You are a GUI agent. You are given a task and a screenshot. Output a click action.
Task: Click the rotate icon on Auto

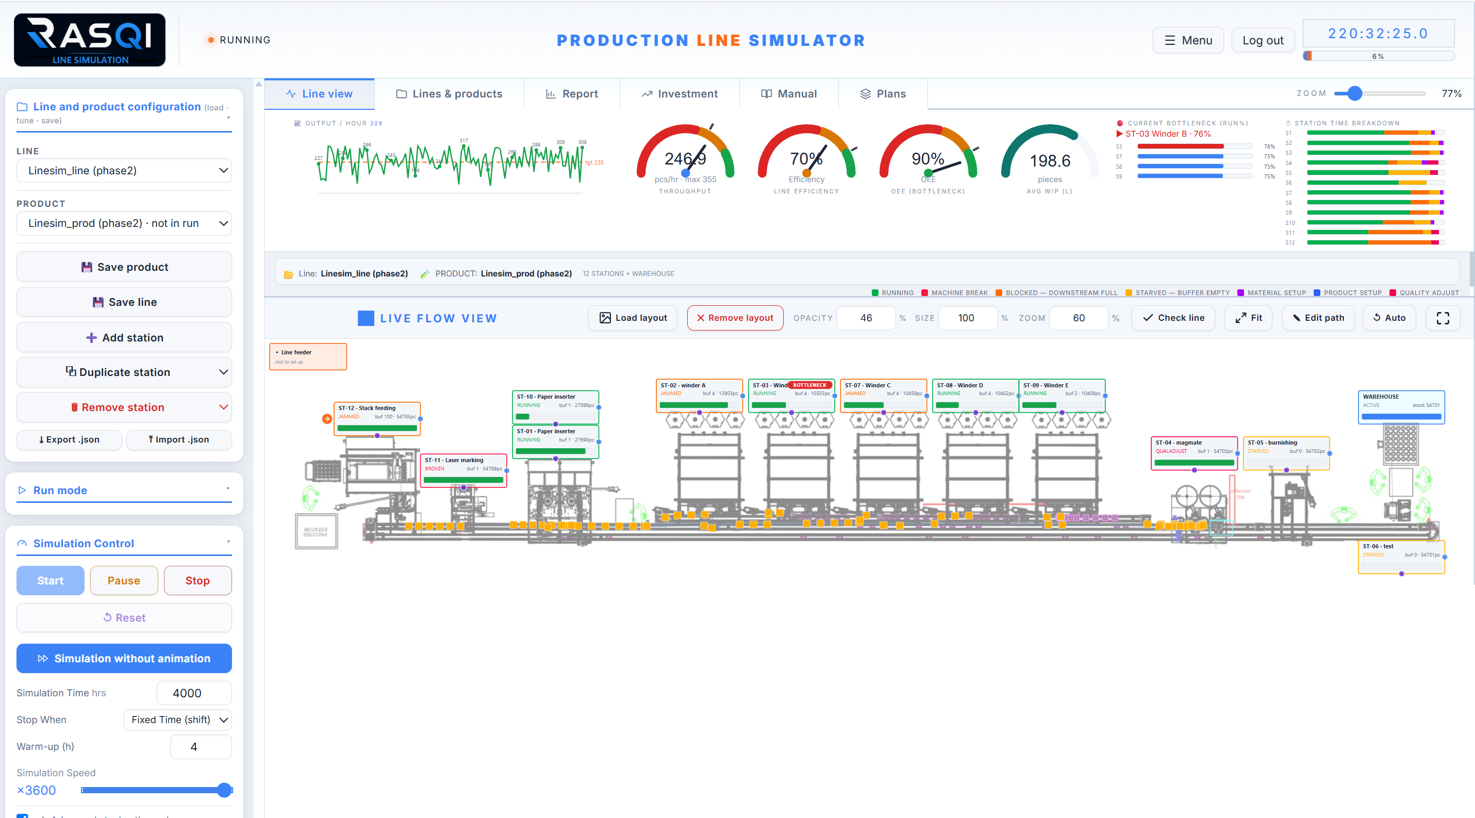(x=1377, y=317)
